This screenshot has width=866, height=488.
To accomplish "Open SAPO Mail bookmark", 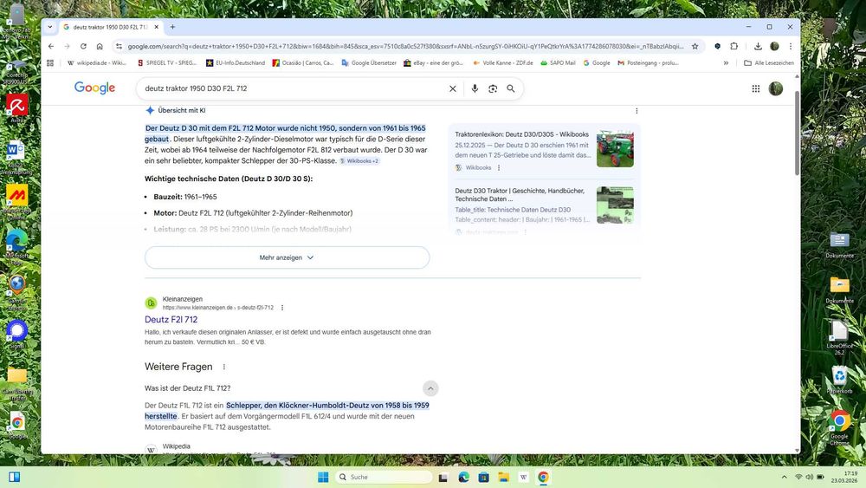I will click(558, 63).
